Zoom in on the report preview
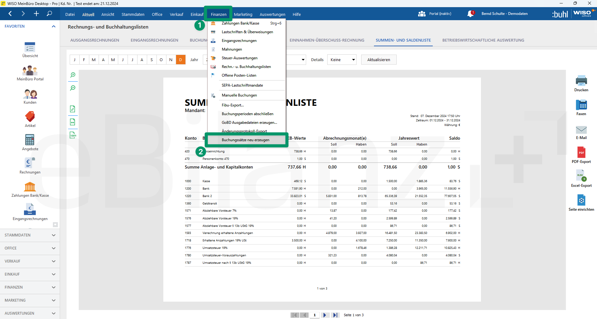The width and height of the screenshot is (597, 319). point(73,75)
